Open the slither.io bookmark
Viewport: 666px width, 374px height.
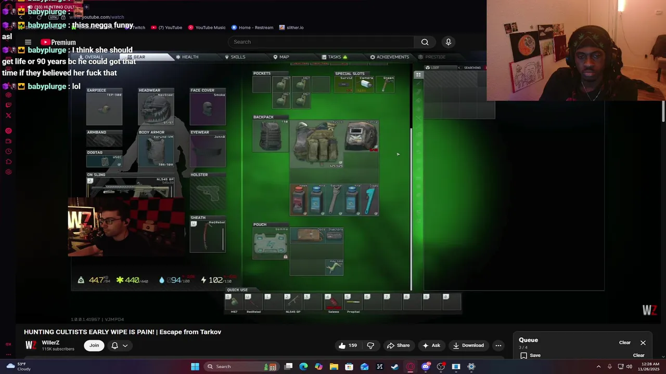coord(291,28)
